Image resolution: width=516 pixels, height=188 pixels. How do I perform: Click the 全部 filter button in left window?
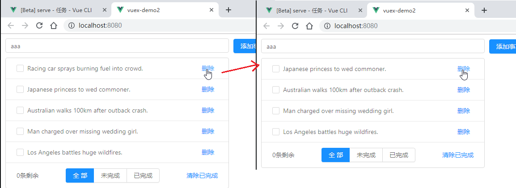pos(80,175)
